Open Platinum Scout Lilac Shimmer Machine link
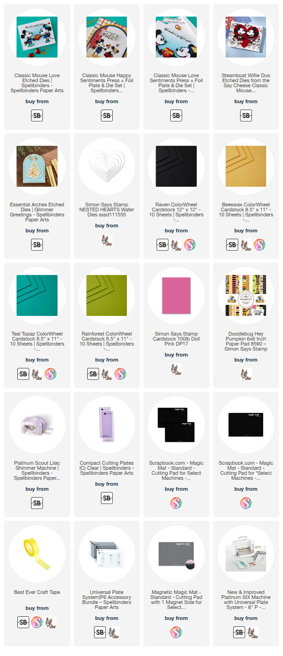The width and height of the screenshot is (283, 656). click(x=37, y=471)
